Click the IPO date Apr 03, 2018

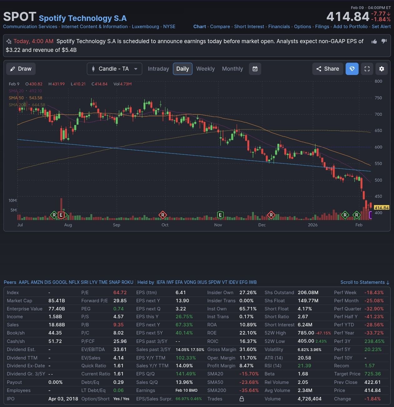click(63, 399)
